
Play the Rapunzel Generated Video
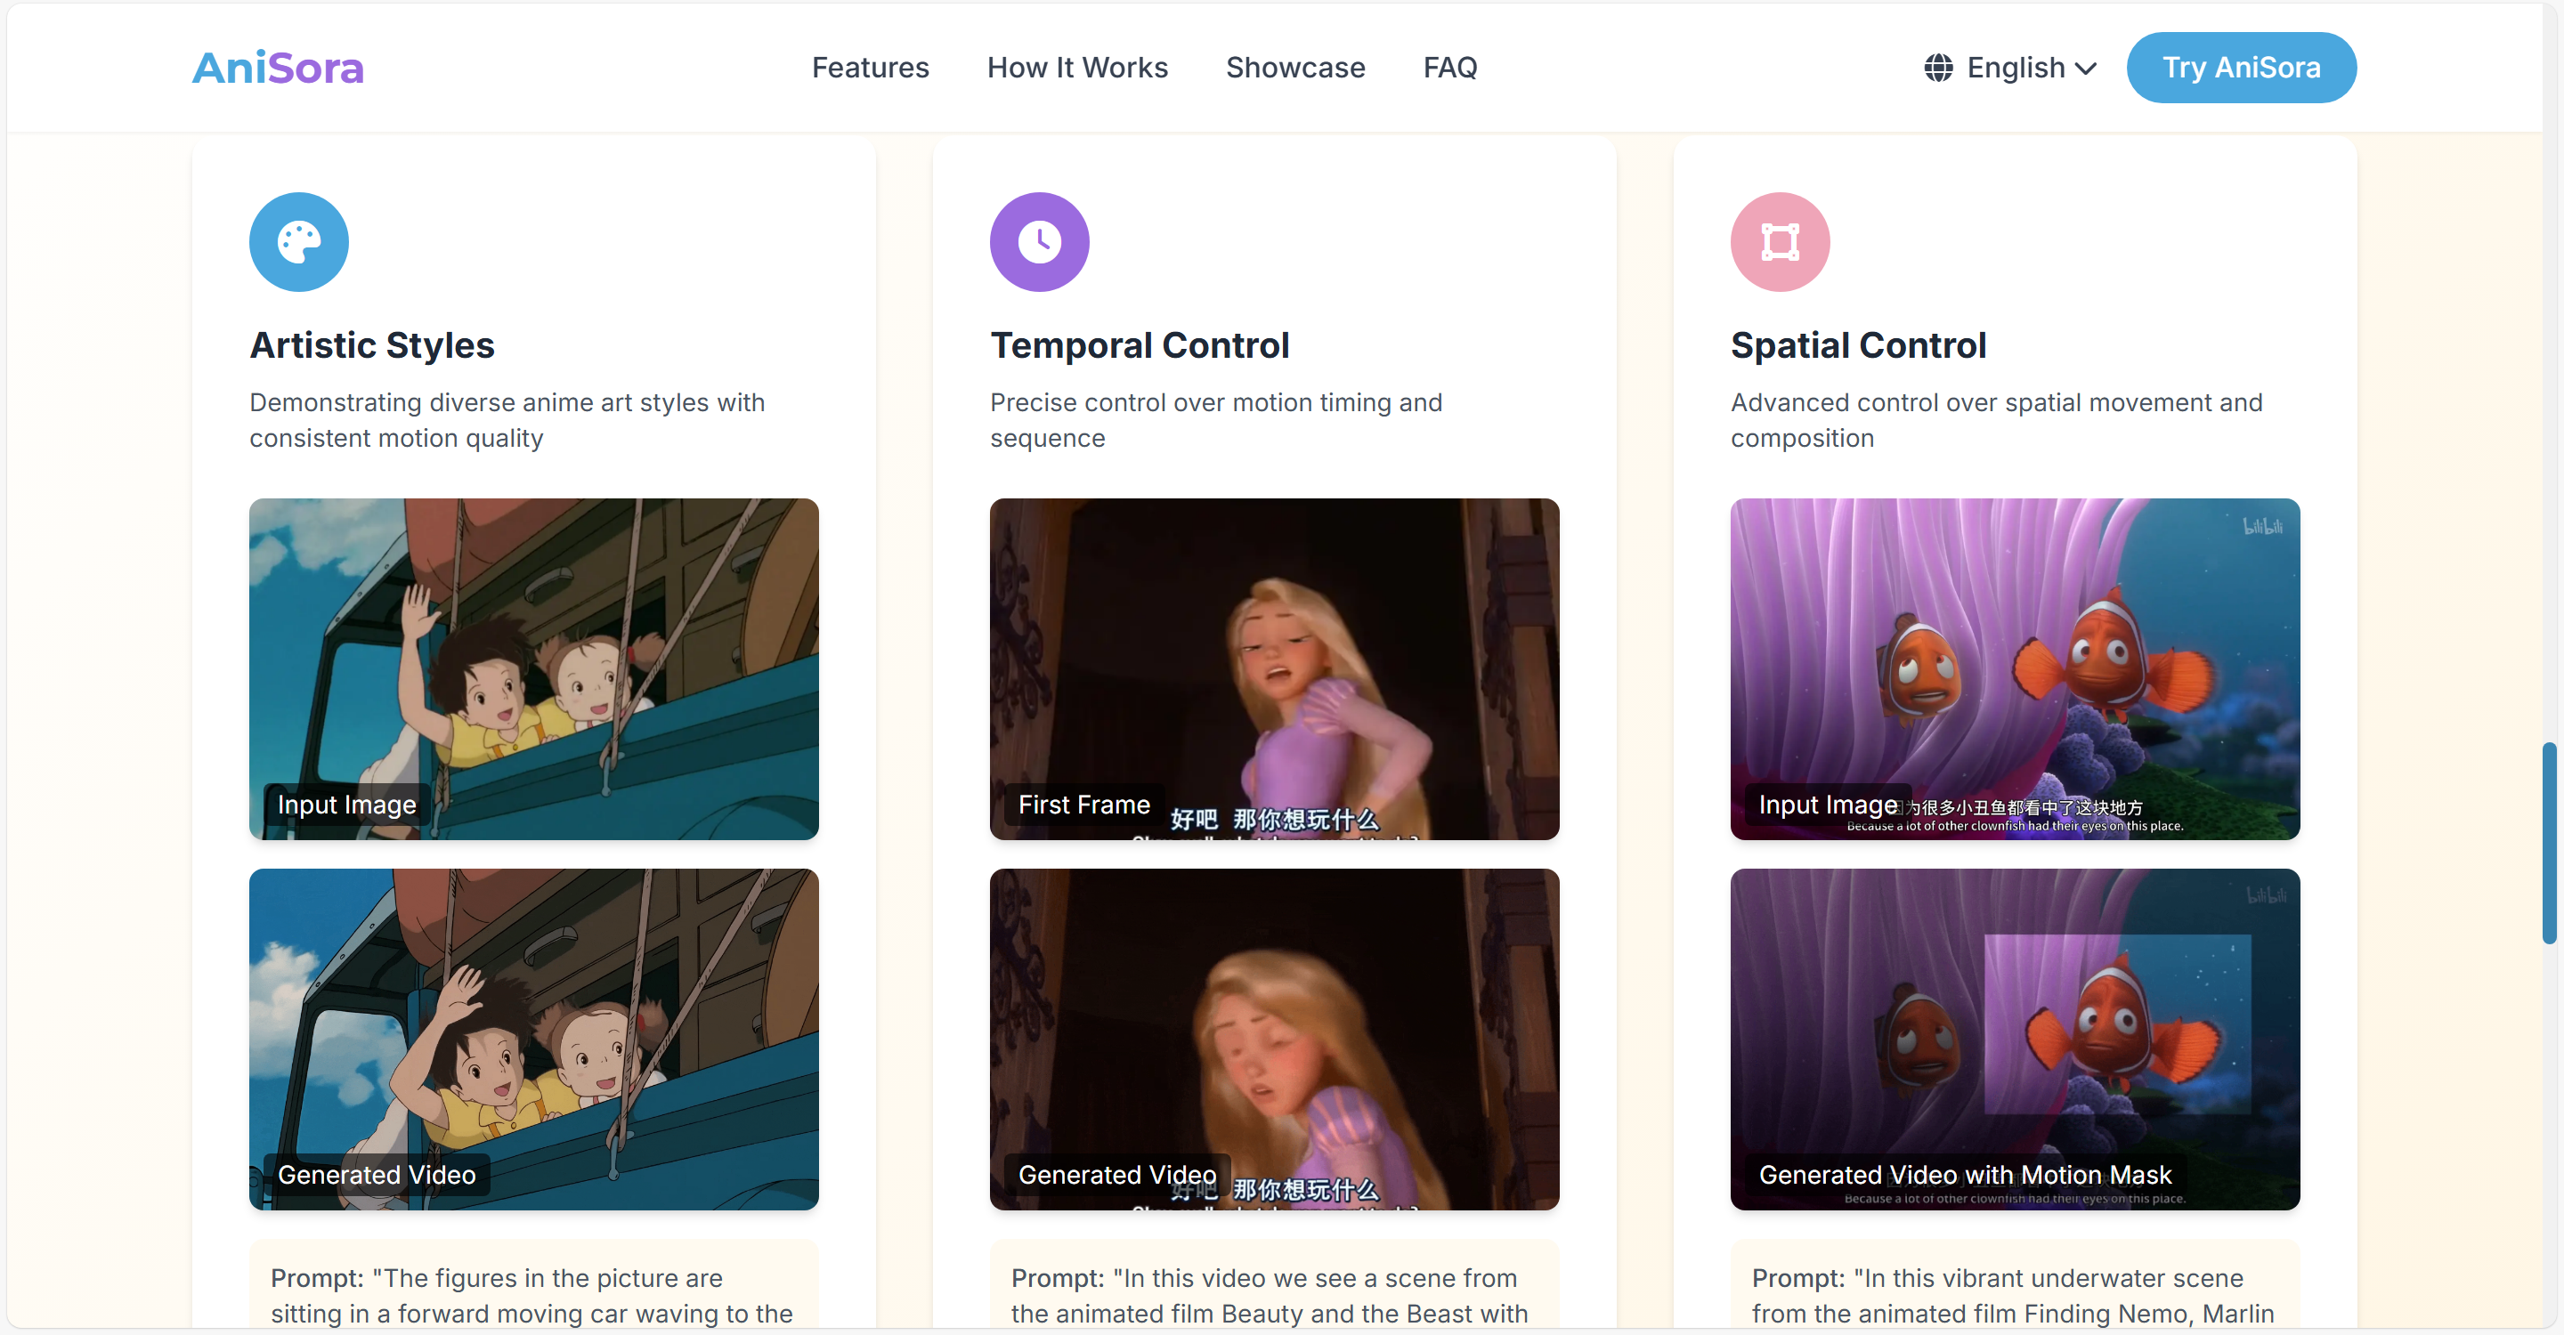tap(1274, 1039)
